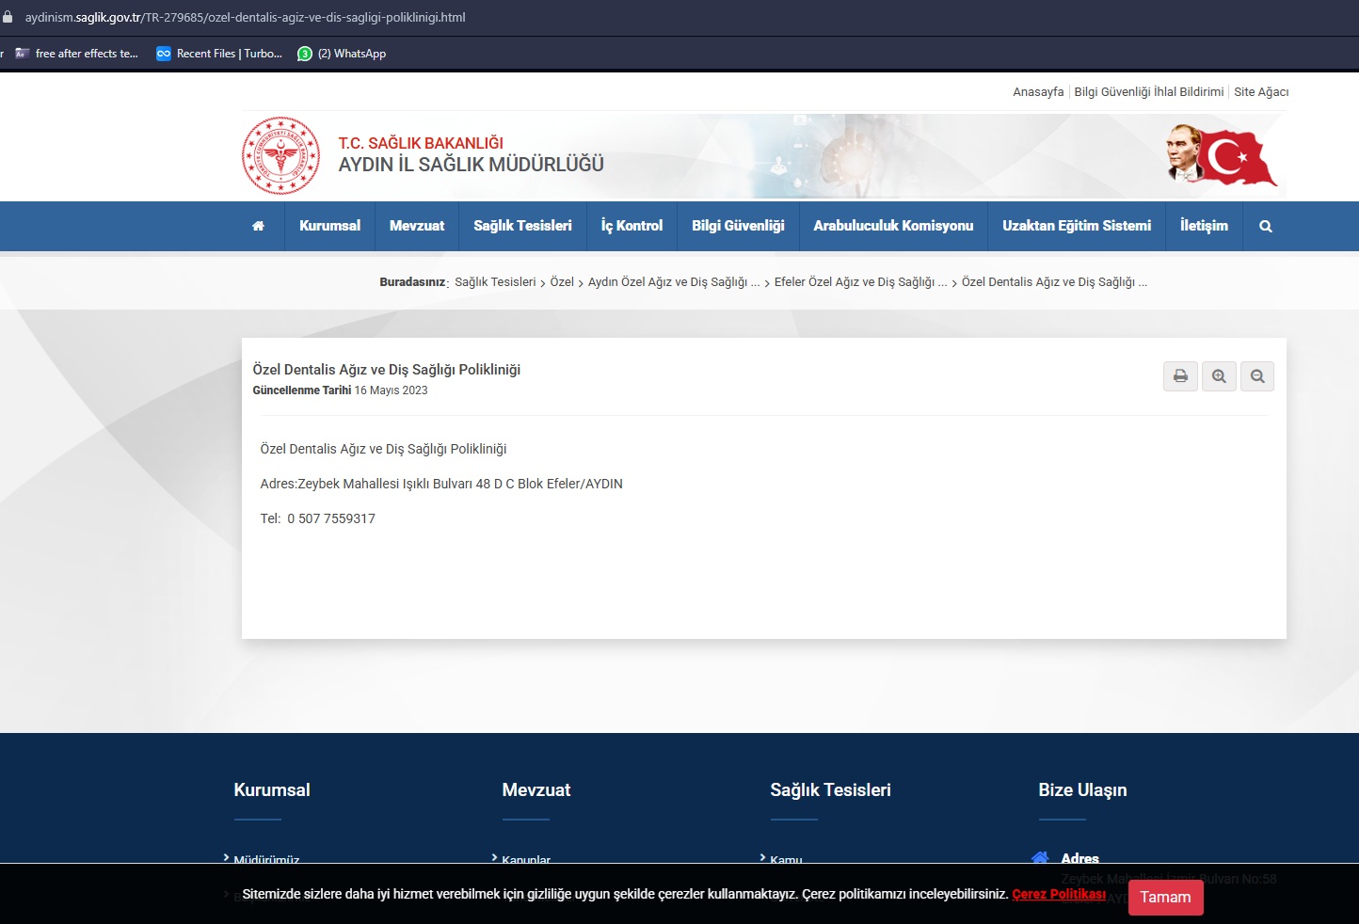Go to Anasayfa top link
1359x924 pixels.
click(1038, 91)
